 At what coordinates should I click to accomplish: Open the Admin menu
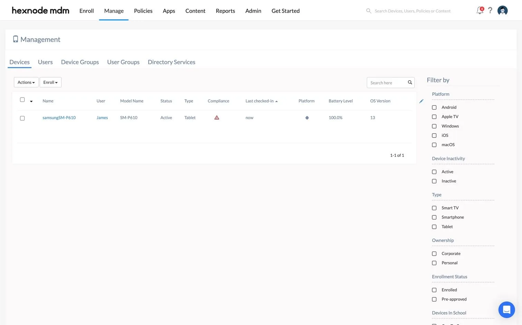pos(253,11)
